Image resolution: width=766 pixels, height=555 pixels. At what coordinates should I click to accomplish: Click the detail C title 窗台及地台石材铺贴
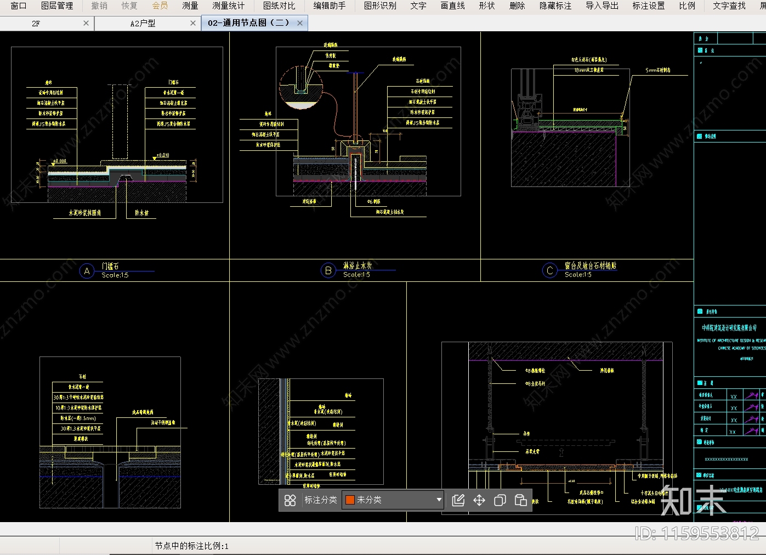pos(591,265)
